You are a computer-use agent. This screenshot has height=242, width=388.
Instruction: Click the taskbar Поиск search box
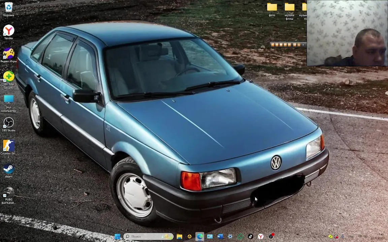tap(149, 236)
